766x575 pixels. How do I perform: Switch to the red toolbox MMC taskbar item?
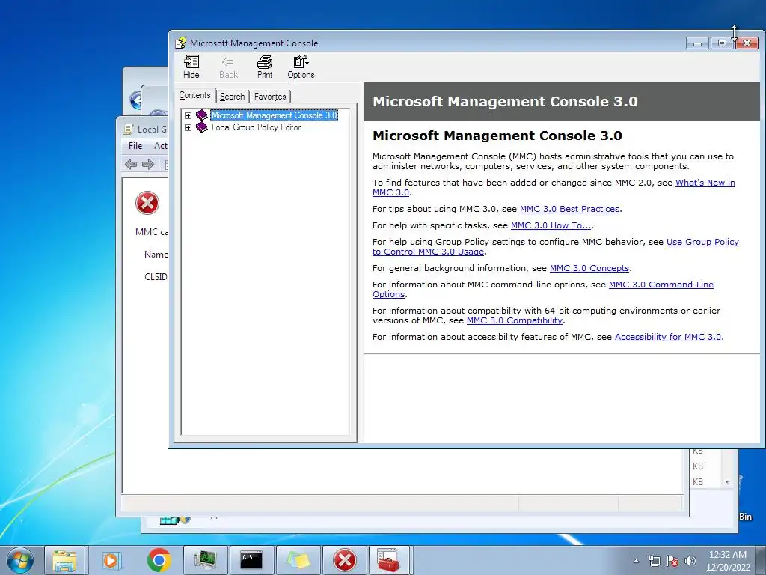tap(390, 560)
